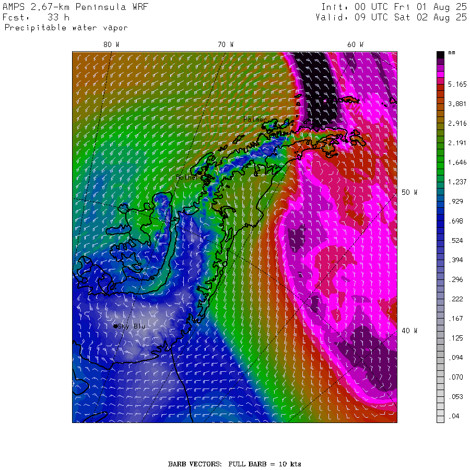Screen dimensions: 470x470
Task: Click the 'AMPS 2.67-km Peninsula WRF' title
Action: (x=75, y=7)
